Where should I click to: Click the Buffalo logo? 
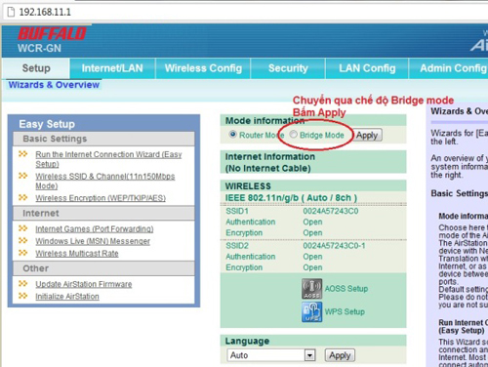click(52, 34)
